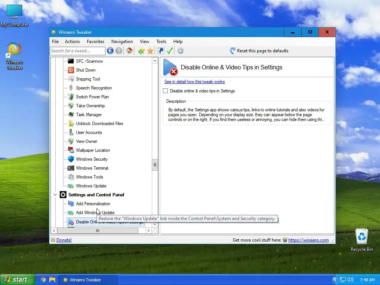Click the Unblock Downloaded Files icon
This screenshot has height=285, width=380.
tap(71, 123)
